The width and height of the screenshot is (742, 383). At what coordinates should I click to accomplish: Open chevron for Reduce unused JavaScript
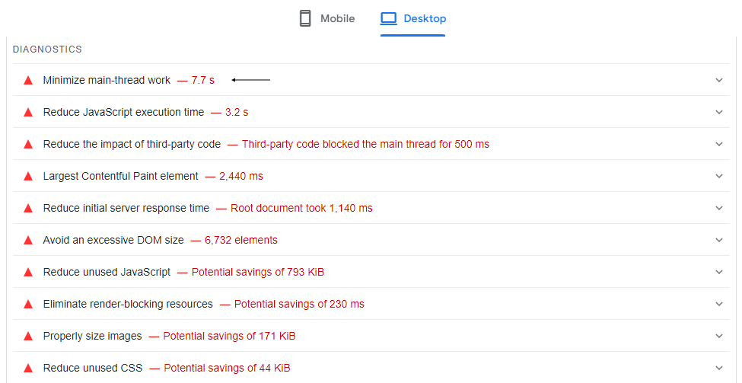click(719, 272)
